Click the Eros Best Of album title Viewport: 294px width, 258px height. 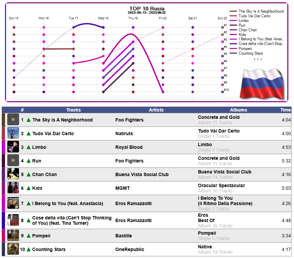point(206,218)
